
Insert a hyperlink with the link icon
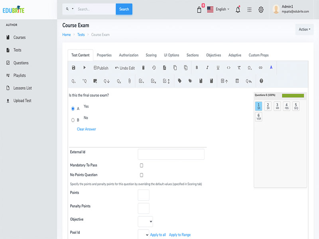260,67
